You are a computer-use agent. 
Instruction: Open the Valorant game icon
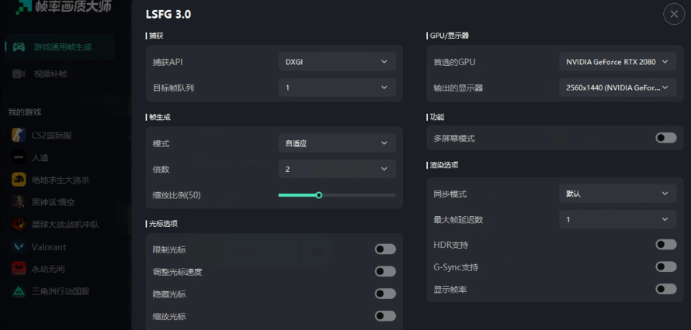coord(19,247)
